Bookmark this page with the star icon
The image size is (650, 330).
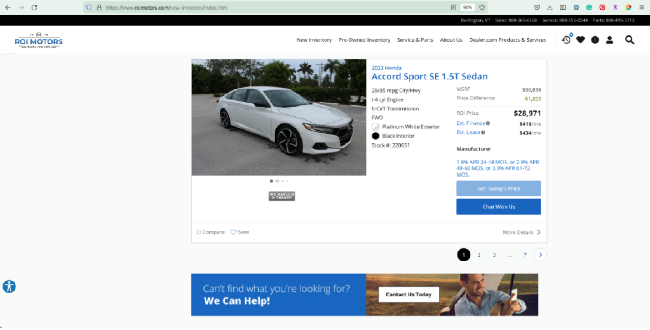tap(482, 7)
